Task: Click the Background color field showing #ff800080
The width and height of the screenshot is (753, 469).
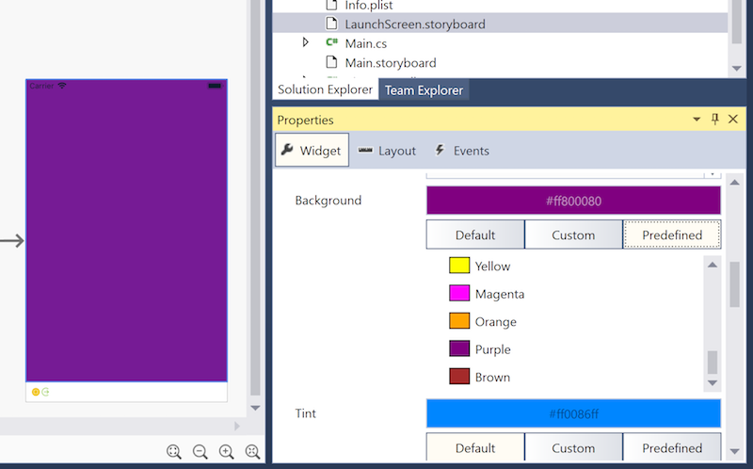Action: [573, 201]
